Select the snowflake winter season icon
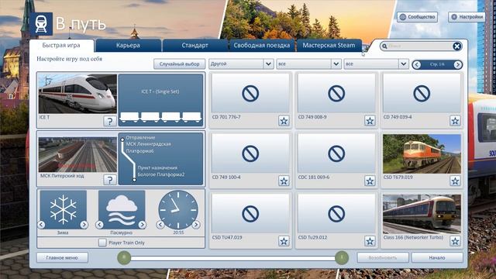Viewport: 496px width, 279px height. pos(64,209)
